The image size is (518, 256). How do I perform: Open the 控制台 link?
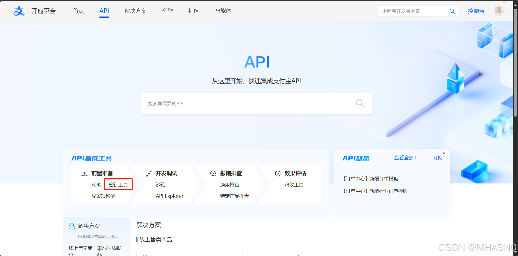pyautogui.click(x=476, y=11)
